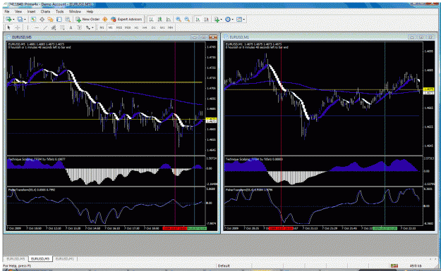Open the Tools menu
Screen dimensions: 441x271
[60, 11]
